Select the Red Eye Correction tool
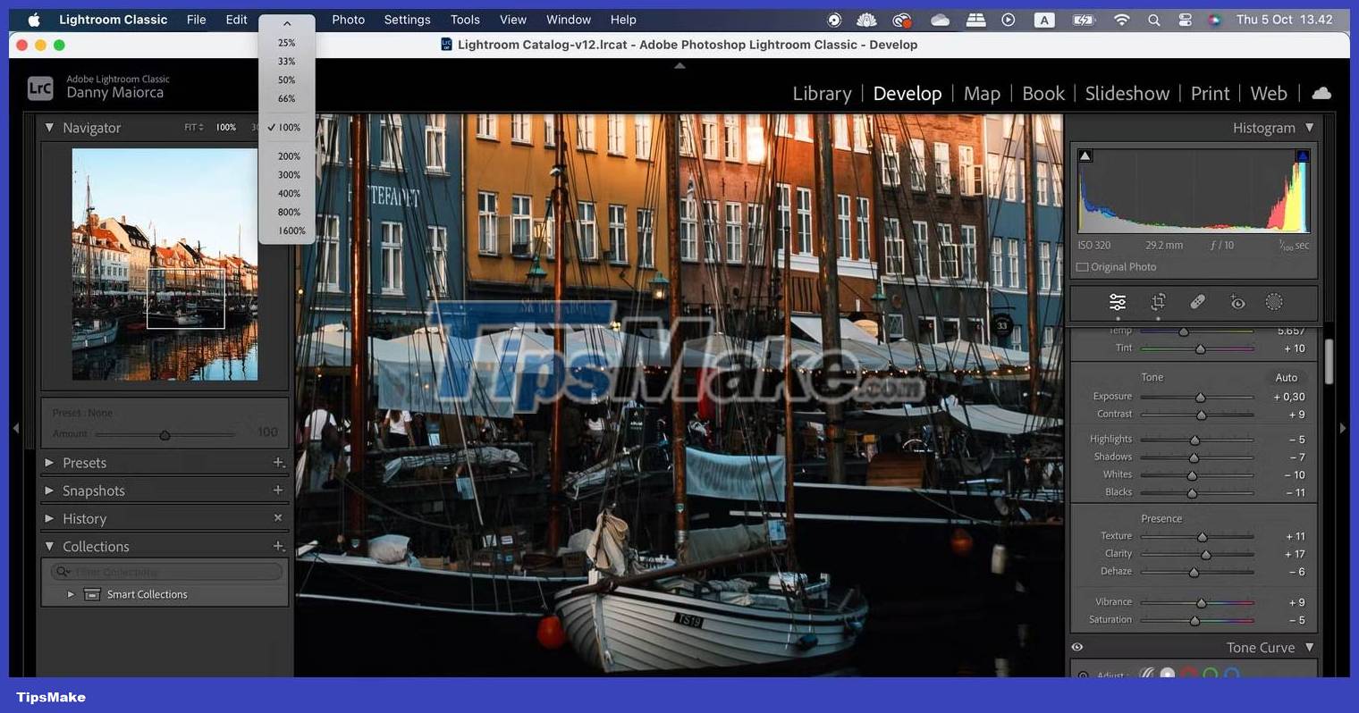Viewport: 1359px width, 713px height. pos(1237,302)
